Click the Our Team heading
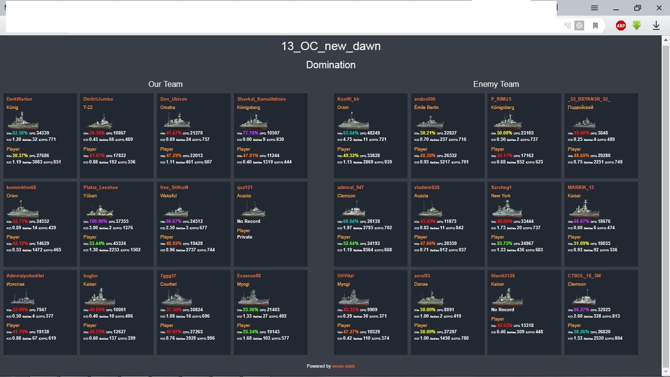 [165, 84]
